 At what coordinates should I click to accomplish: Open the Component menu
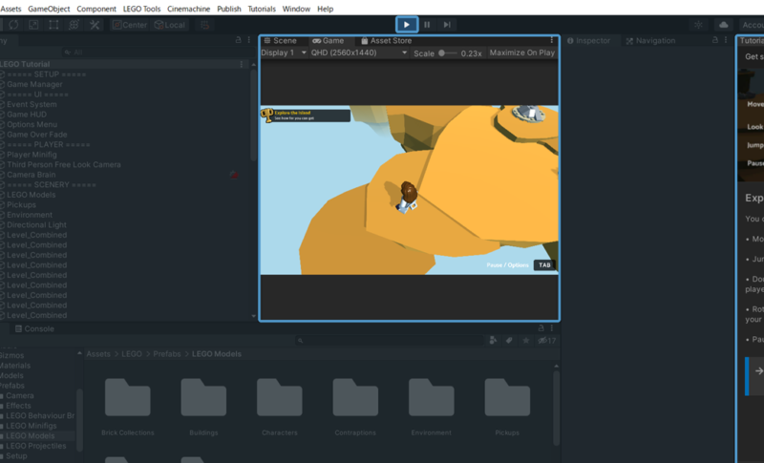[x=96, y=9]
